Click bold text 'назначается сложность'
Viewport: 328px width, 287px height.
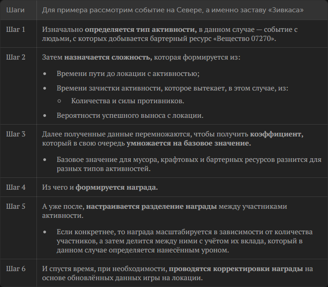point(108,57)
